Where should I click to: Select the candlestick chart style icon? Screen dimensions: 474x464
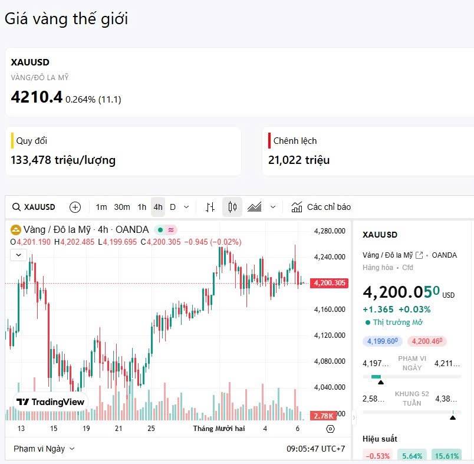[x=232, y=207]
